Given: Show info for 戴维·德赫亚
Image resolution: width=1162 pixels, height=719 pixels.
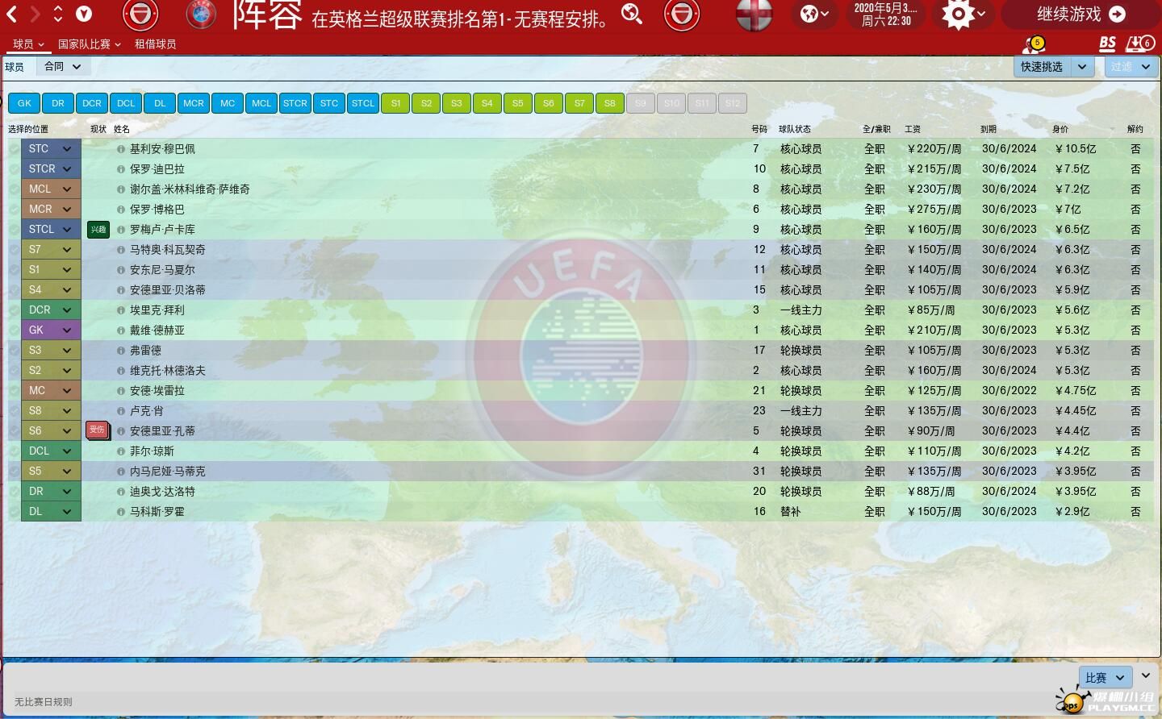Looking at the screenshot, I should click(x=121, y=330).
